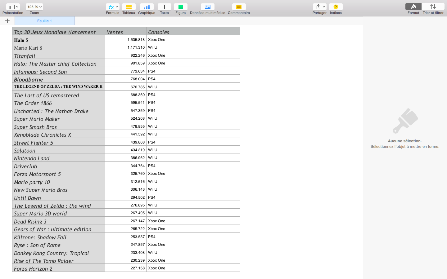This screenshot has height=279, width=447.
Task: Select the Ventes column header cell
Action: [x=125, y=32]
